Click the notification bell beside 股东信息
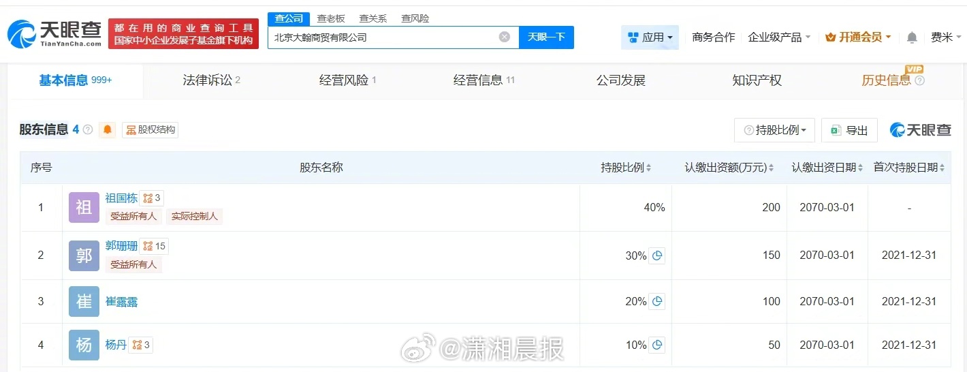Screen dimensions: 967x372 [x=108, y=129]
